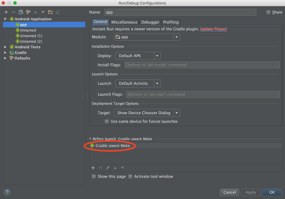285x199 pixels.
Task: Expand the Defaults tree node
Action: [5, 58]
